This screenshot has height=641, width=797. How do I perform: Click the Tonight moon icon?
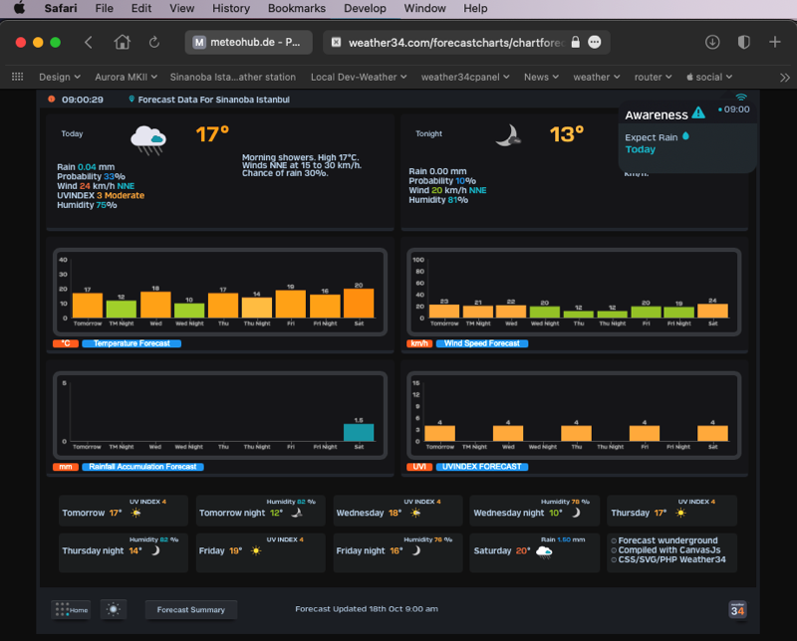(x=508, y=135)
